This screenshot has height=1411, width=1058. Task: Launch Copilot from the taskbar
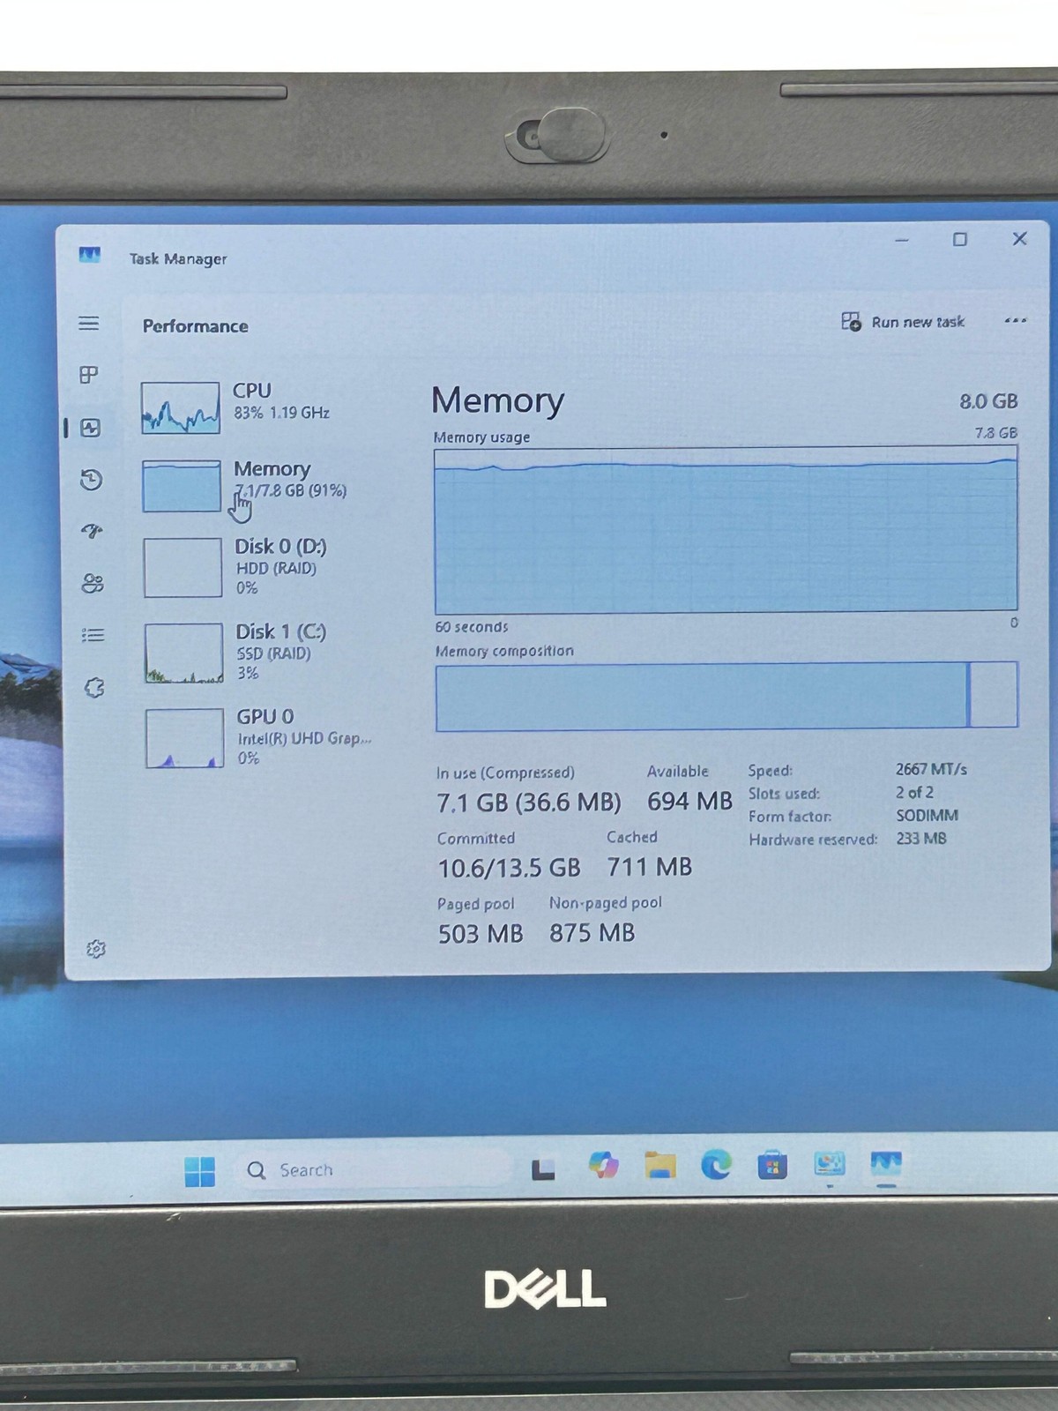point(603,1166)
